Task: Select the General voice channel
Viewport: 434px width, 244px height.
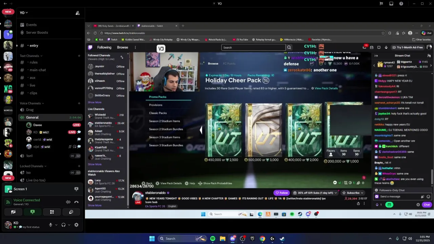Action: 50,118
